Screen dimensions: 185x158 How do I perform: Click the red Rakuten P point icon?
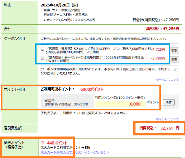point(42,143)
